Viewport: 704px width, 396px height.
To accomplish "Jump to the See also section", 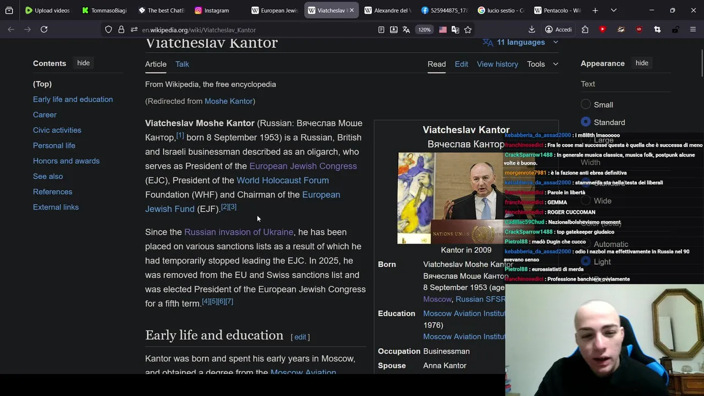I will coord(48,177).
